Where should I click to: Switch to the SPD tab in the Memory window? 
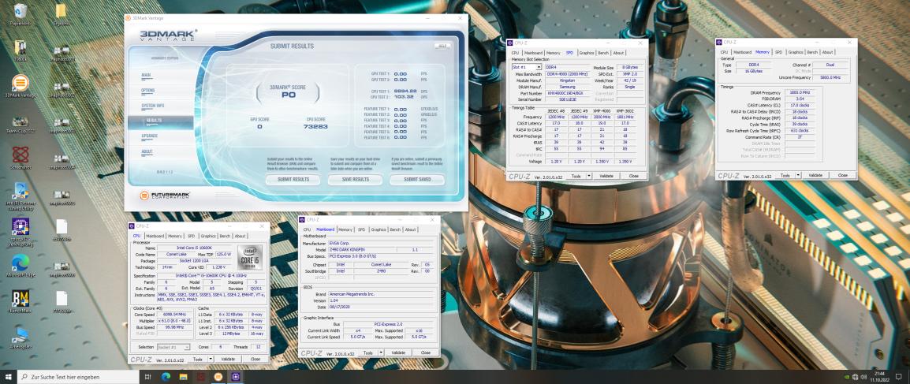click(779, 52)
